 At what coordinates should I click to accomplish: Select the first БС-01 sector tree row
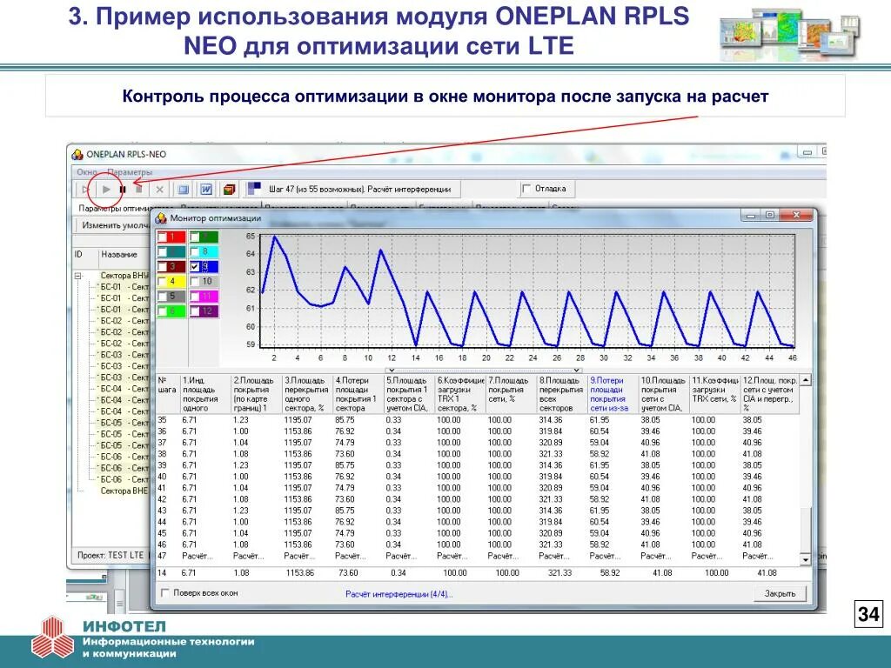pos(124,287)
